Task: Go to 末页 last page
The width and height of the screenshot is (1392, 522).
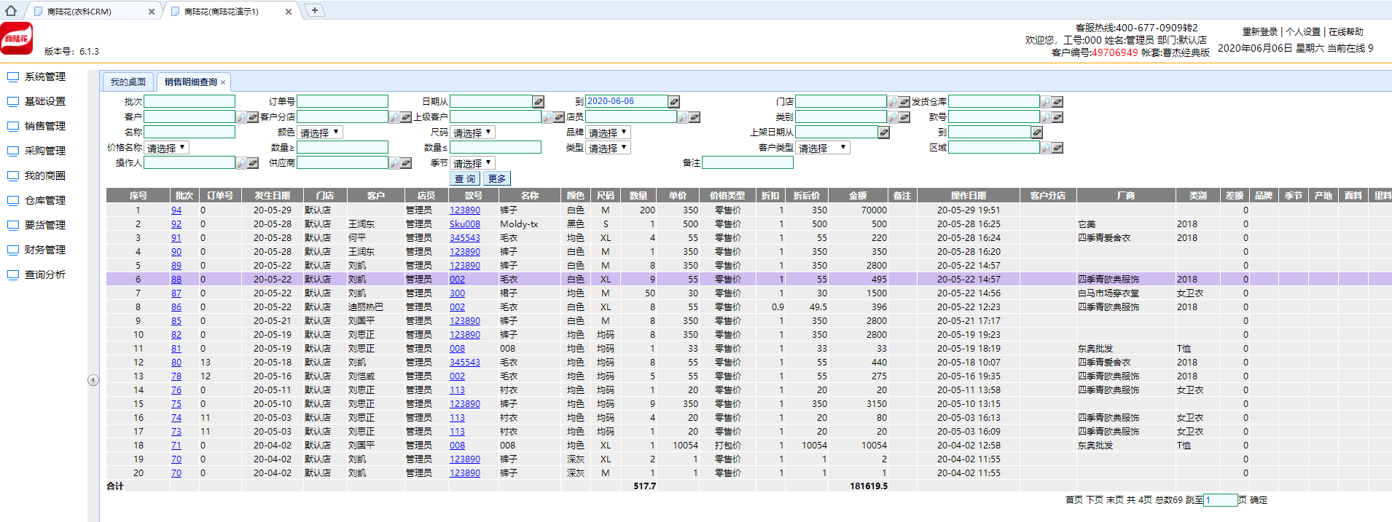Action: tap(1115, 500)
